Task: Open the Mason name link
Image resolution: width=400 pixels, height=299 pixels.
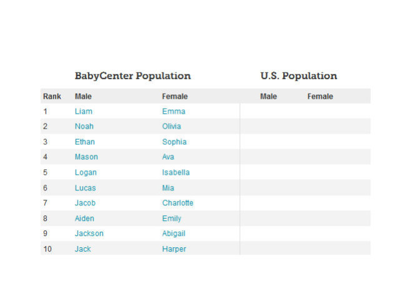Action: pyautogui.click(x=86, y=157)
